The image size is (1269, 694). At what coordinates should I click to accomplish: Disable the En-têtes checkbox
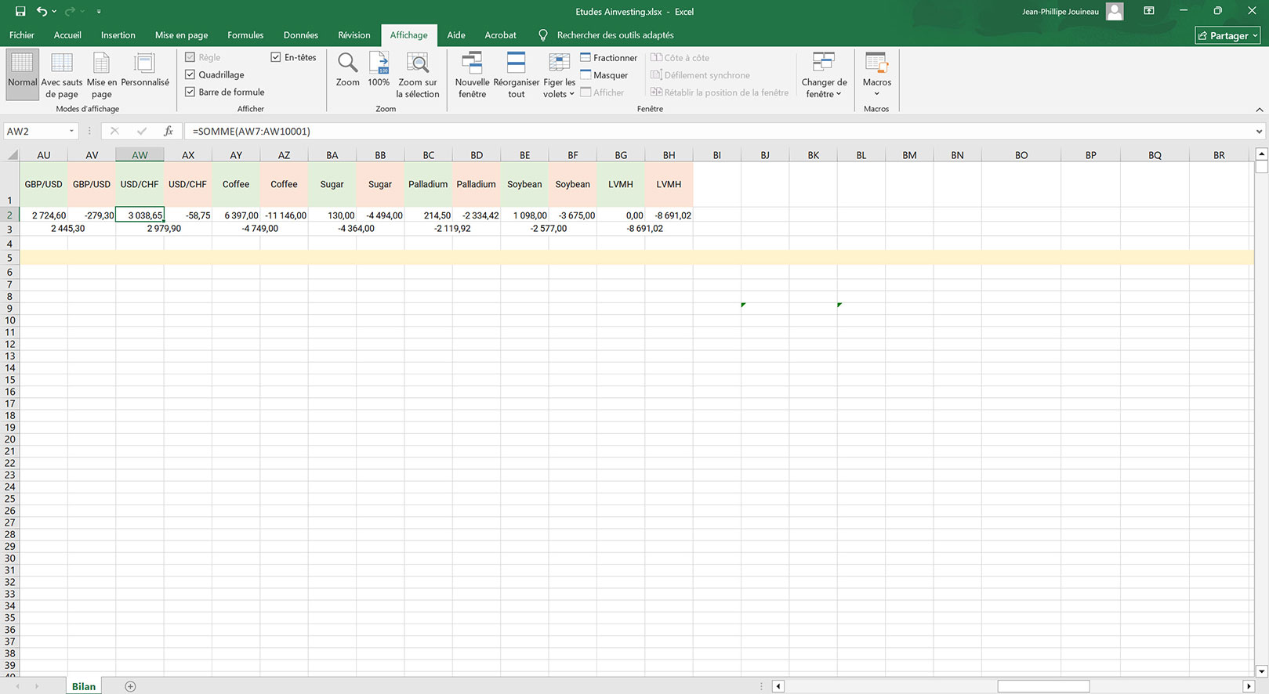click(276, 57)
